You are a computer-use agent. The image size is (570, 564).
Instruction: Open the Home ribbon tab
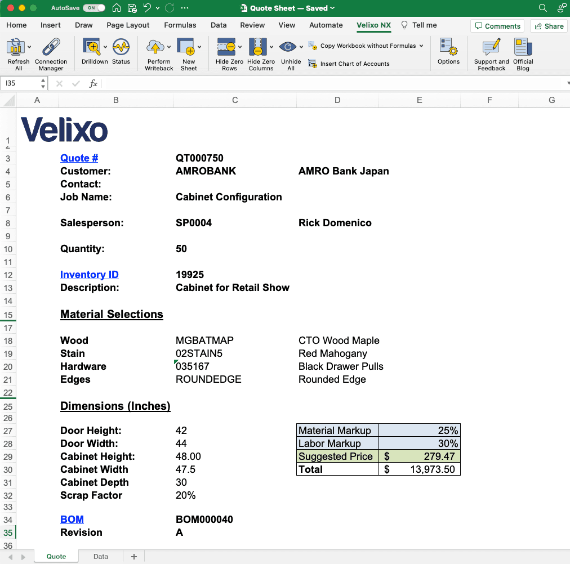[16, 25]
